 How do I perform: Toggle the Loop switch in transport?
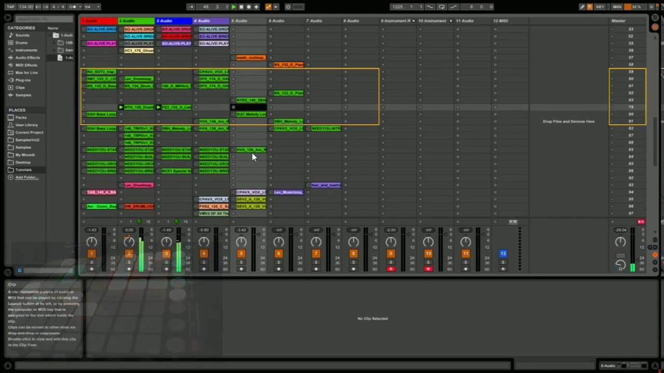click(441, 7)
